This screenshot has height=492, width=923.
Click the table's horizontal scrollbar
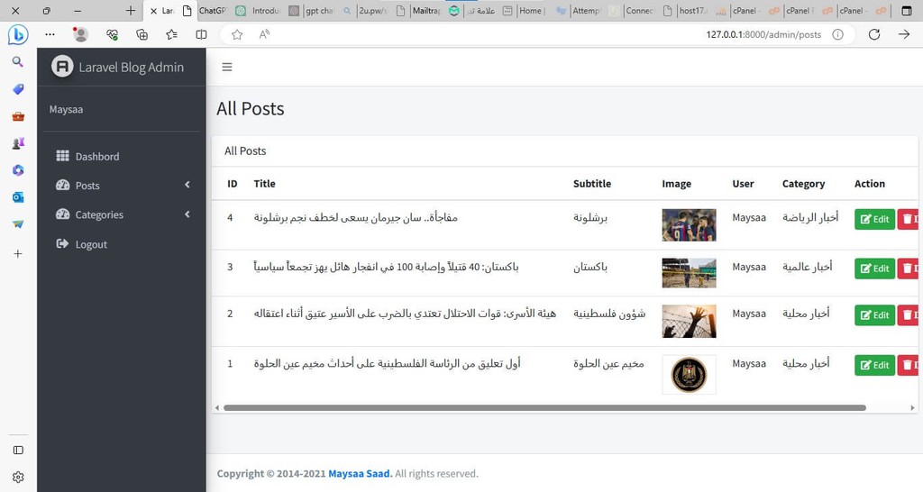pos(544,407)
